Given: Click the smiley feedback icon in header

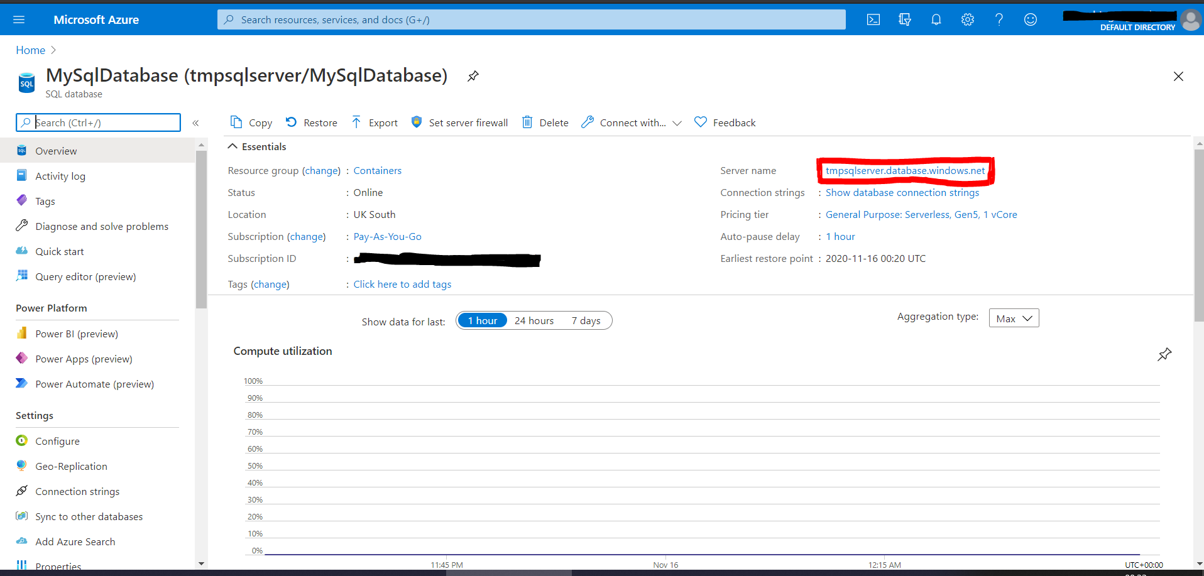Looking at the screenshot, I should [x=1030, y=19].
